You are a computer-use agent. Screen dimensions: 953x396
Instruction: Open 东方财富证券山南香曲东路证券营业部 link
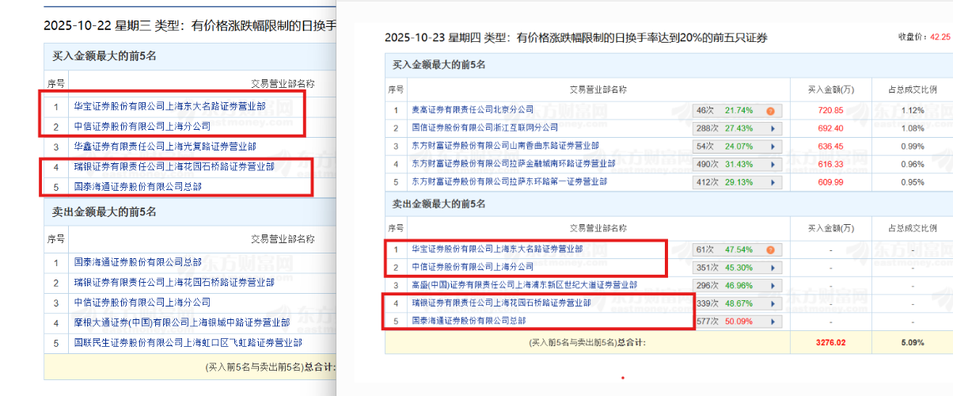click(505, 146)
